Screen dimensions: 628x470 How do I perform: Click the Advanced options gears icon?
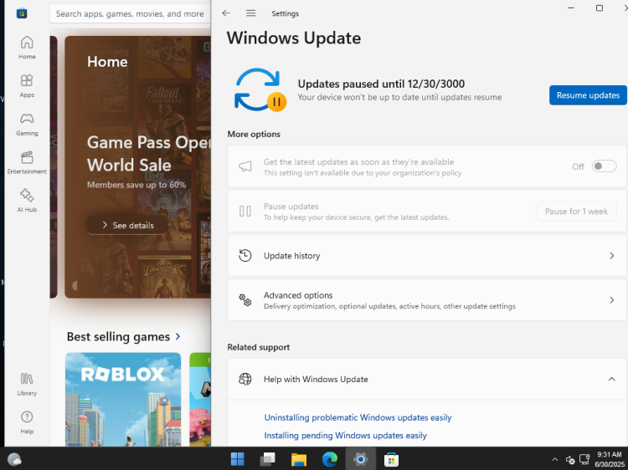tap(245, 300)
